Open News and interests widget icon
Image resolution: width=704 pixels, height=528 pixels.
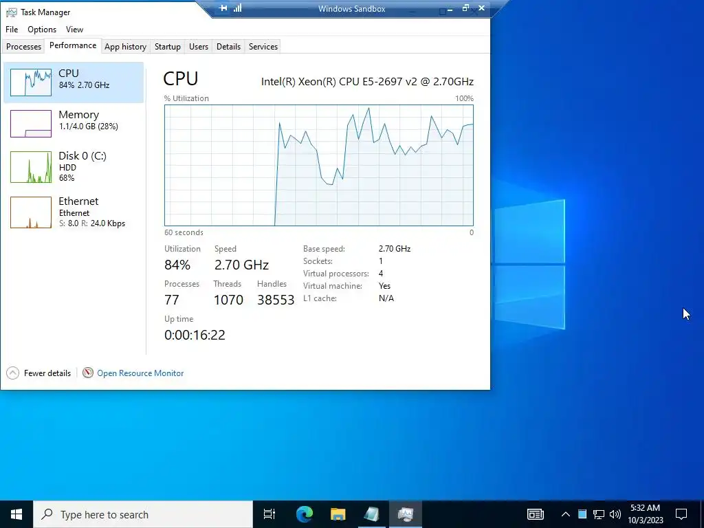[535, 514]
